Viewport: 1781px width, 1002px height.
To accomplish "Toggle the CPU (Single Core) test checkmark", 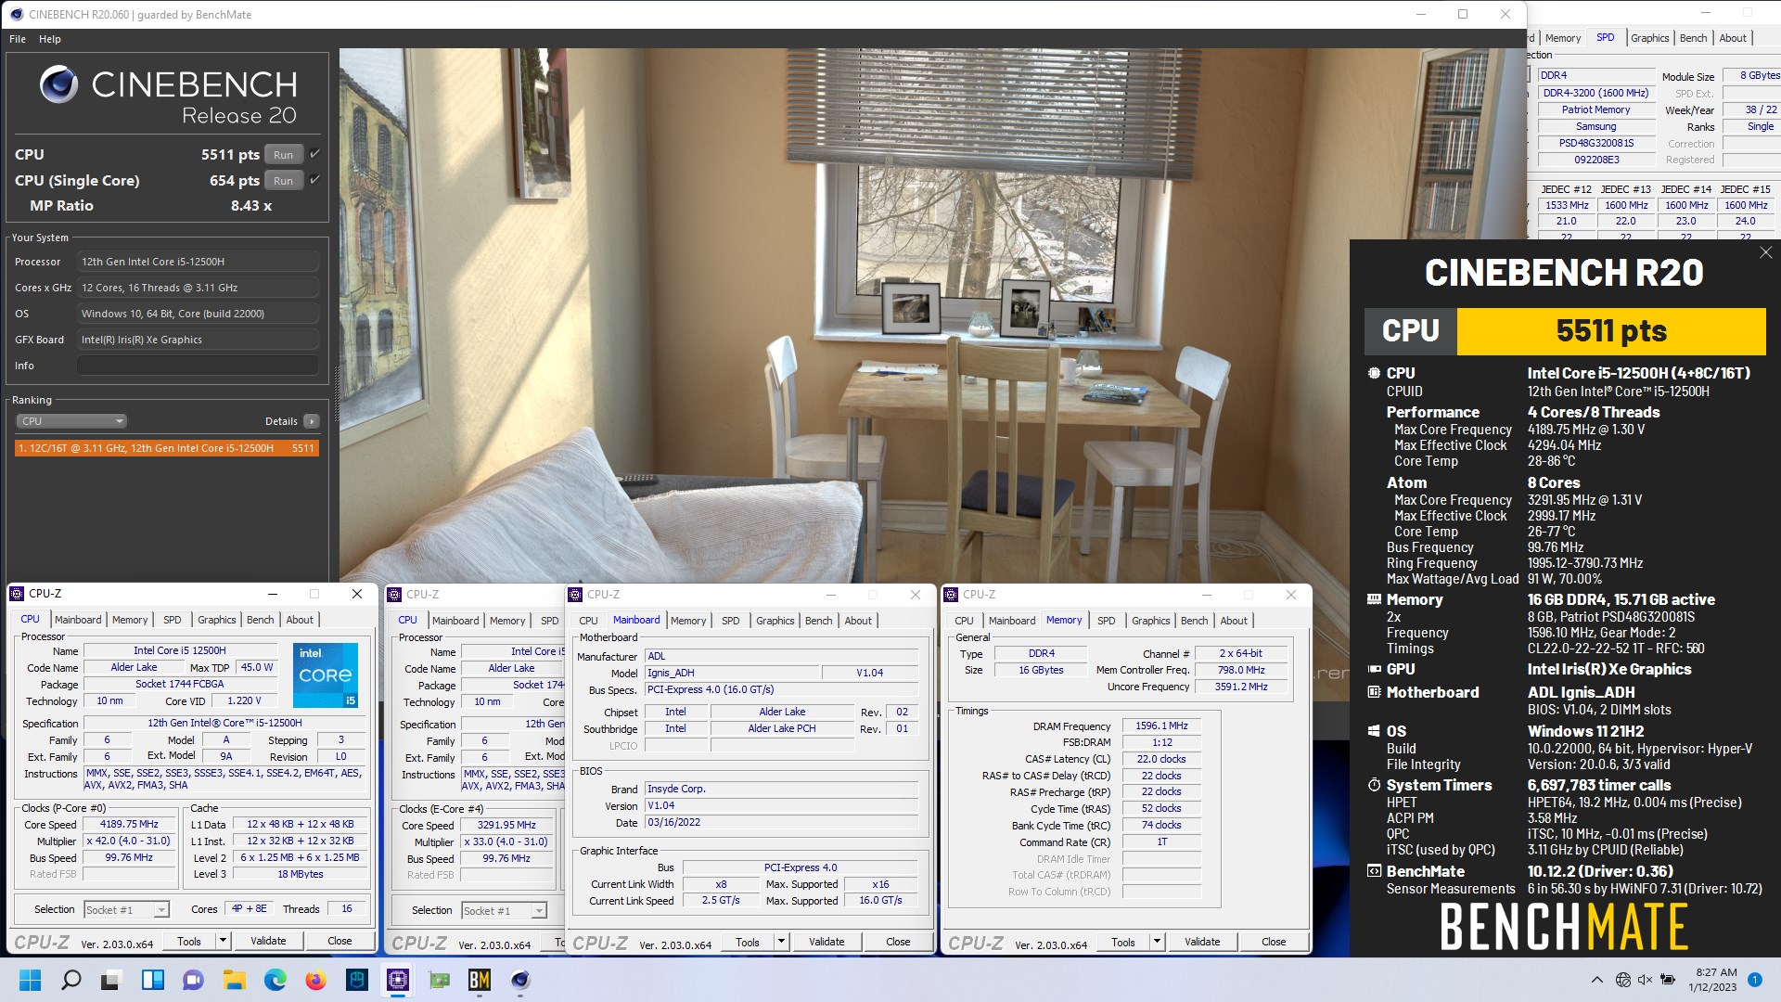I will click(314, 180).
